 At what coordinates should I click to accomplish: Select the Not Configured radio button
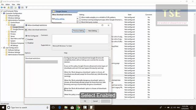click(x=26, y=36)
